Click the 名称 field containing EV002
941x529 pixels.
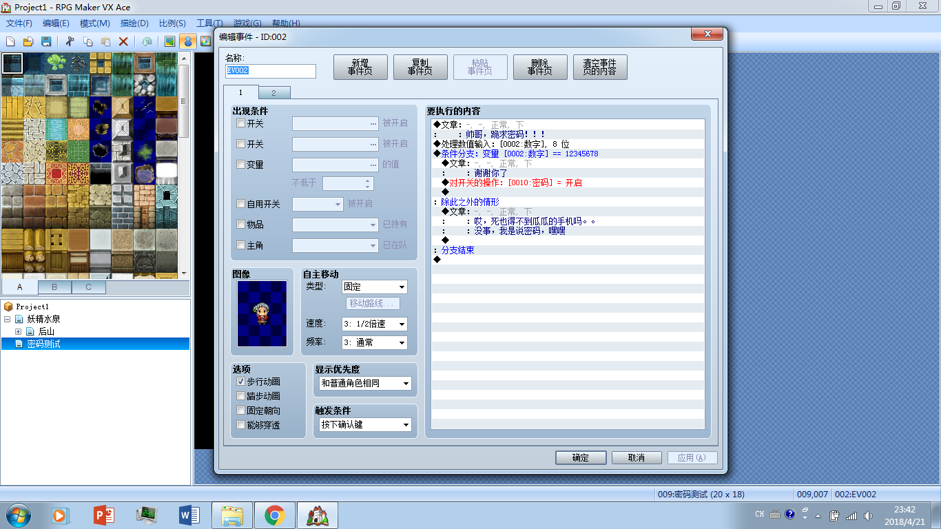click(271, 71)
